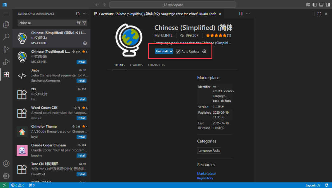Open editor more actions ellipsis
Screen dimensions: 332x188
(x=248, y=14)
